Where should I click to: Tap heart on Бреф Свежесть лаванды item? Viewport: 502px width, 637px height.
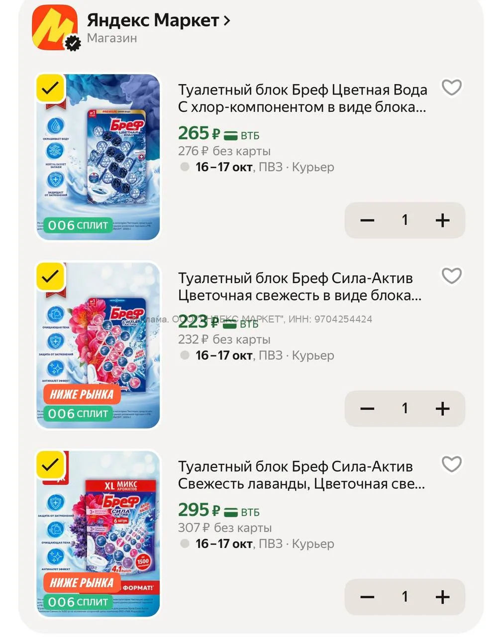pyautogui.click(x=452, y=464)
